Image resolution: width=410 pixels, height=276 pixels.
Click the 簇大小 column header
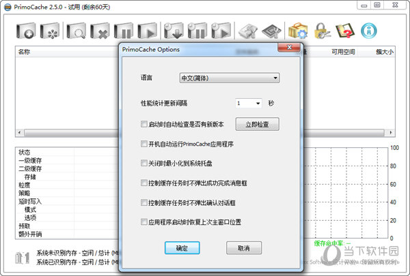[x=384, y=52]
